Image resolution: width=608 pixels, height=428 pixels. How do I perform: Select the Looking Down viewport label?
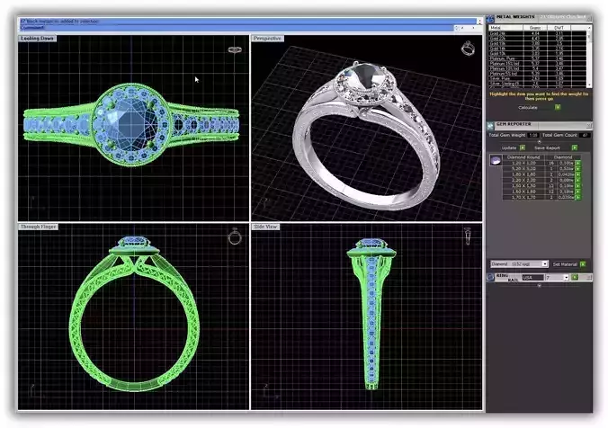coord(37,39)
